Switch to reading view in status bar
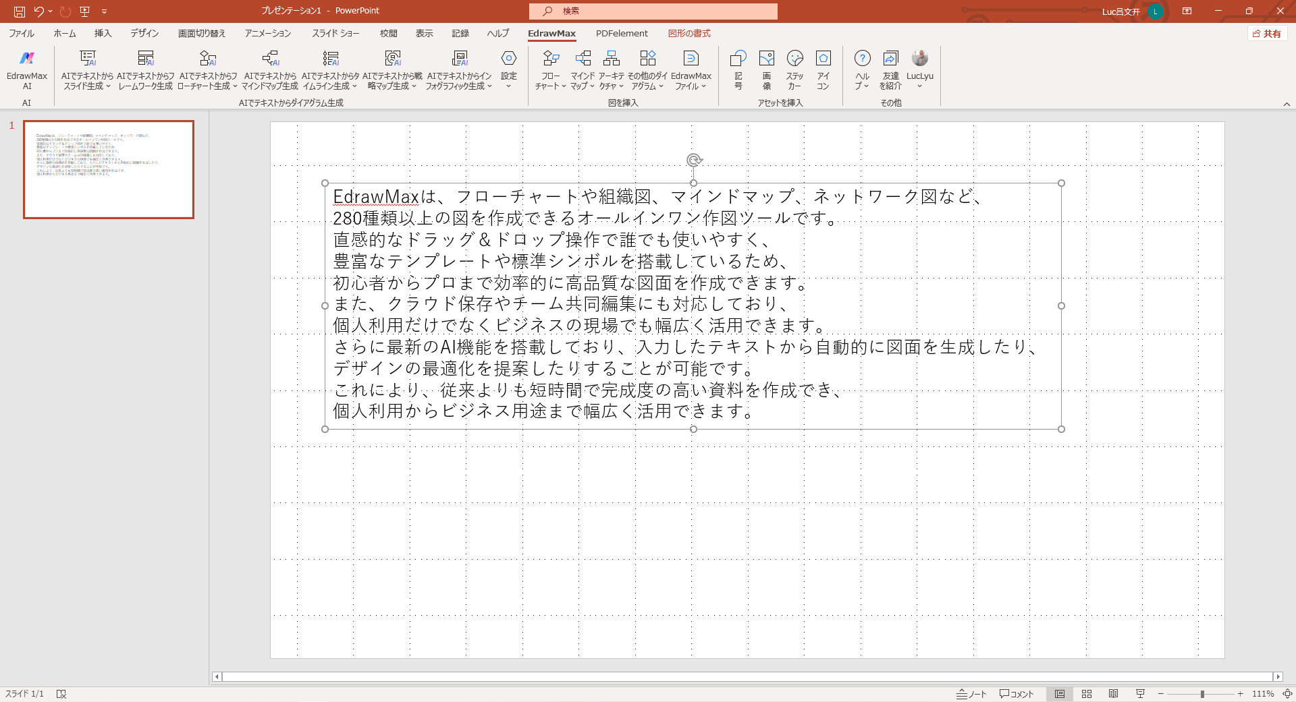1296x702 pixels. pos(1114,694)
